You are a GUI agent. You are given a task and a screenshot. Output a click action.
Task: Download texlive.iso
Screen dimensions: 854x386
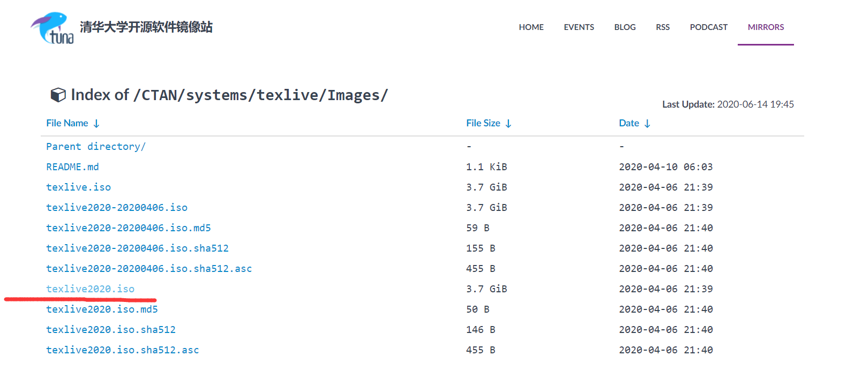78,187
